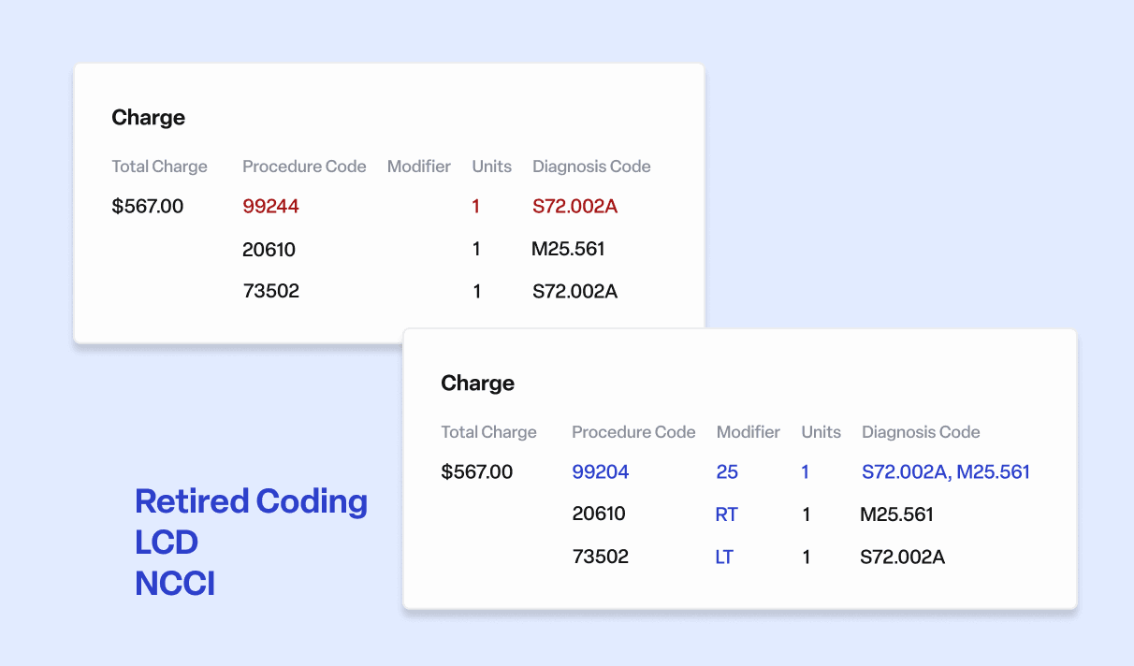Click the LT modifier value
Image resolution: width=1134 pixels, height=666 pixels.
click(724, 557)
